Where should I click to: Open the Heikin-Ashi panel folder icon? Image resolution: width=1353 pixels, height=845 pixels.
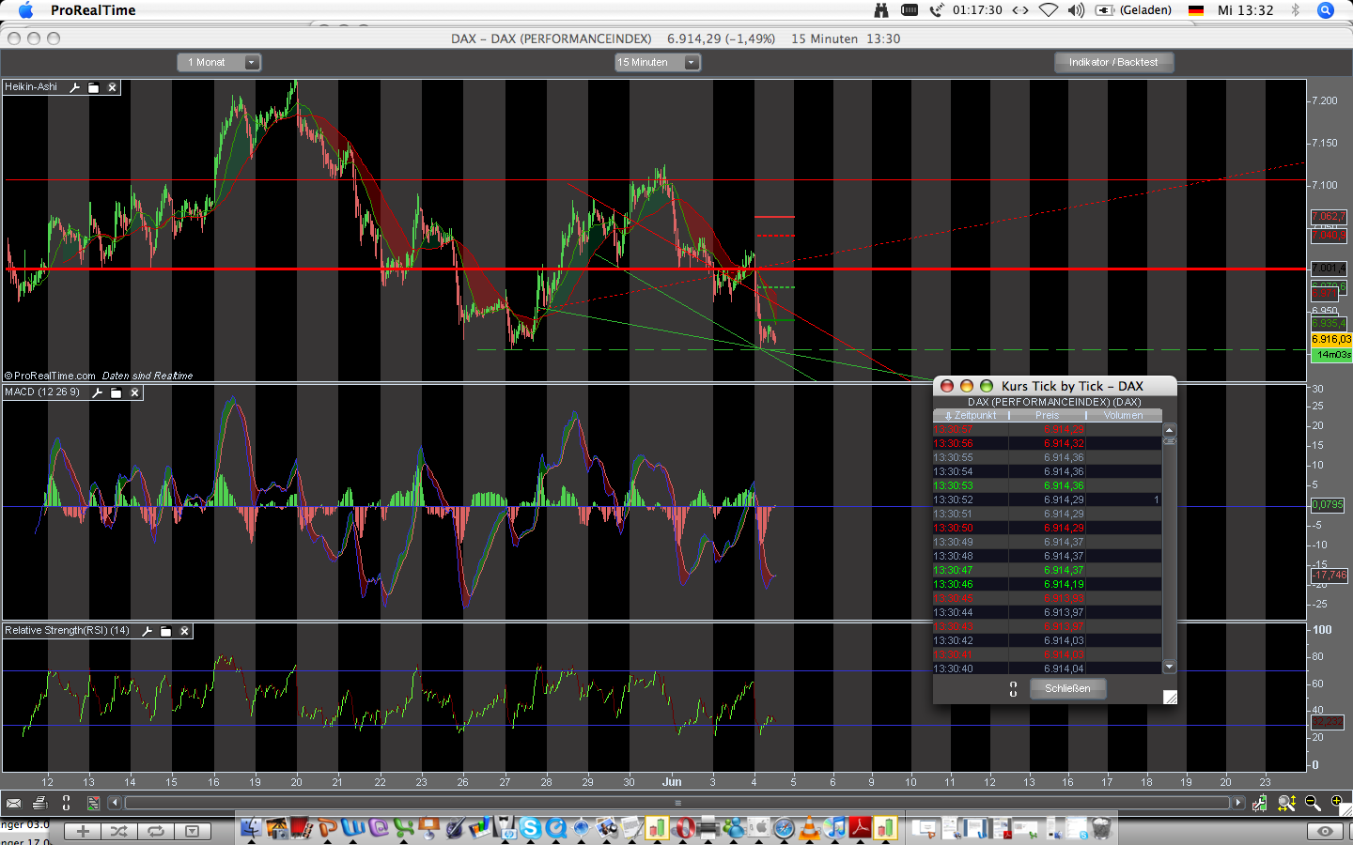tap(94, 87)
